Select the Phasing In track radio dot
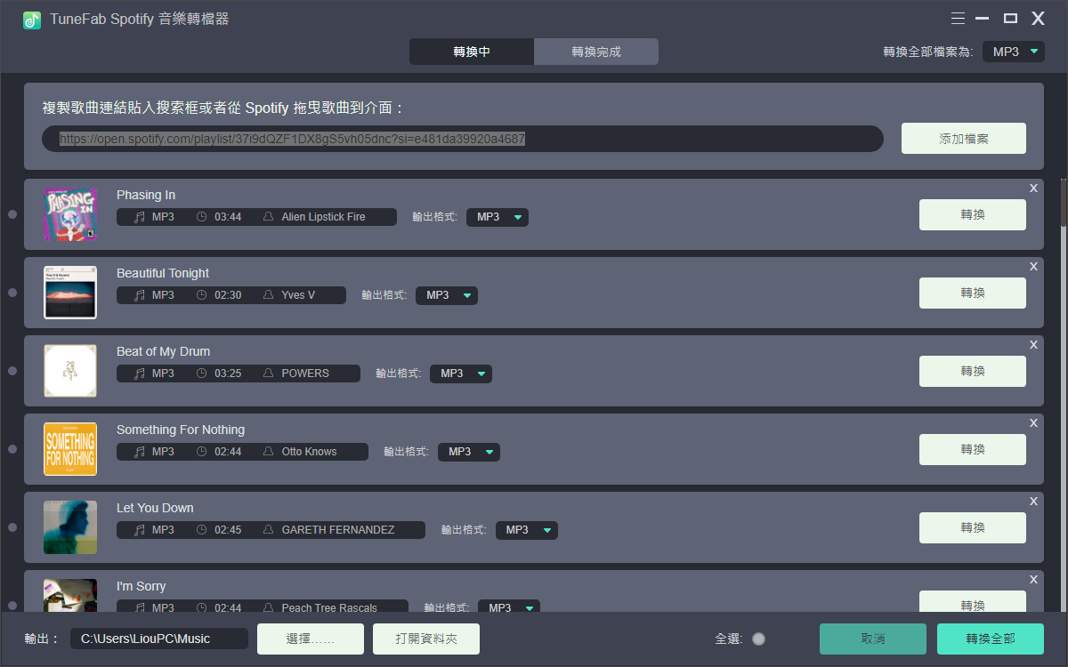The width and height of the screenshot is (1068, 667). pyautogui.click(x=12, y=214)
